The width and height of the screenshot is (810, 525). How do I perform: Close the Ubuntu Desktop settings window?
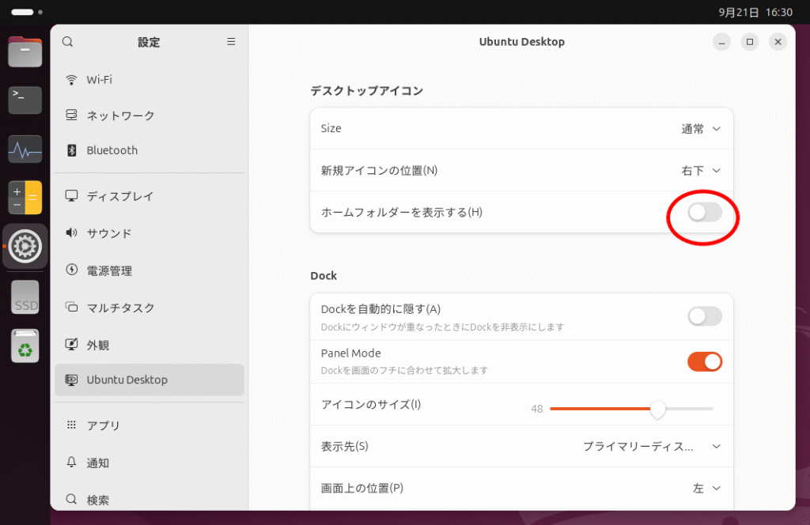point(778,42)
